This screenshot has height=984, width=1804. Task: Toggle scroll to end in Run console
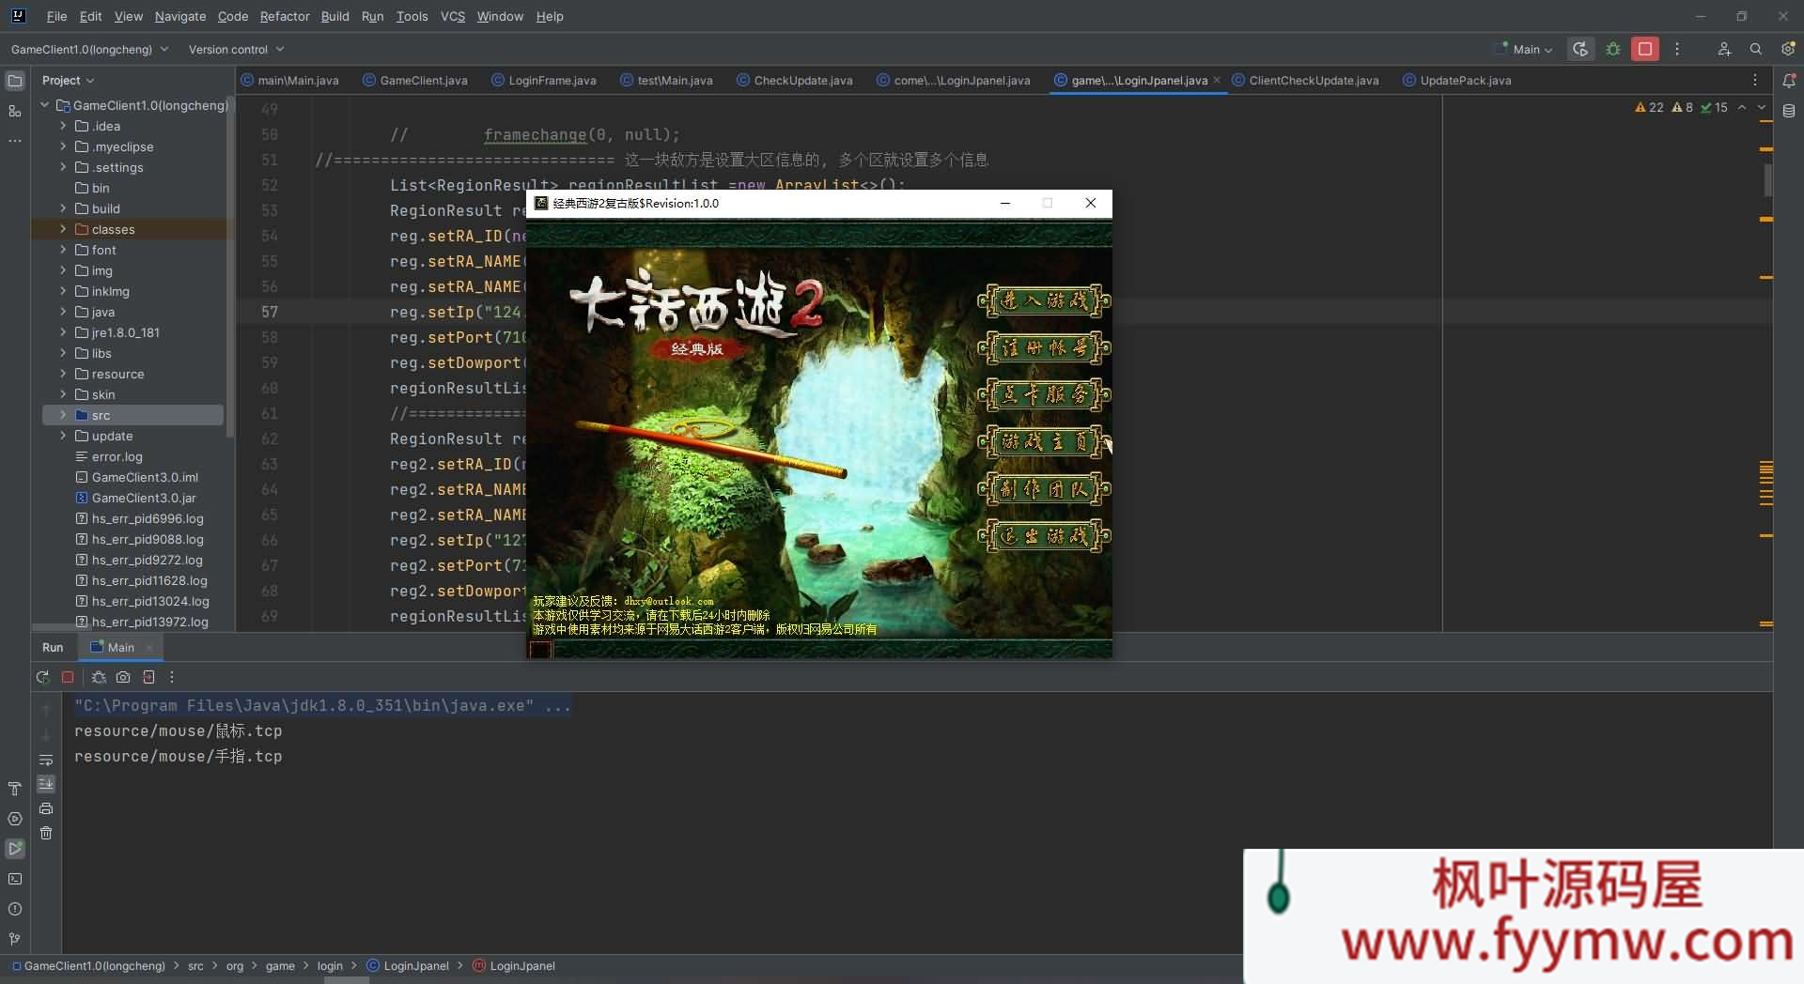[x=46, y=784]
